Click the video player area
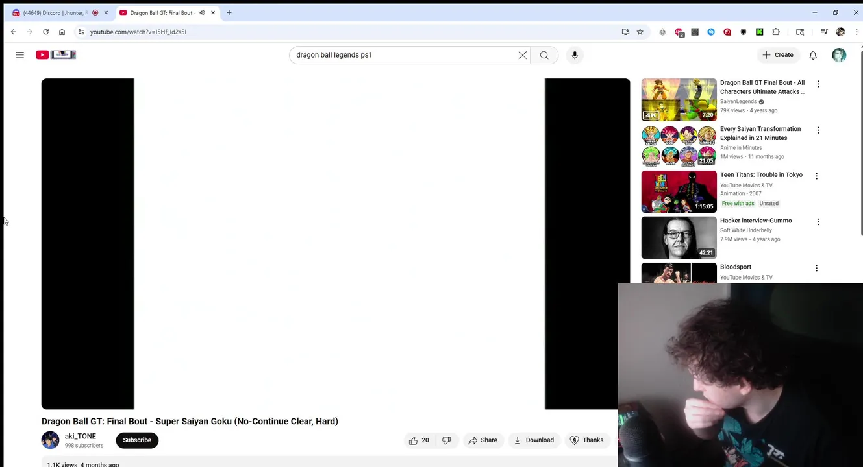The width and height of the screenshot is (863, 467). click(x=336, y=244)
